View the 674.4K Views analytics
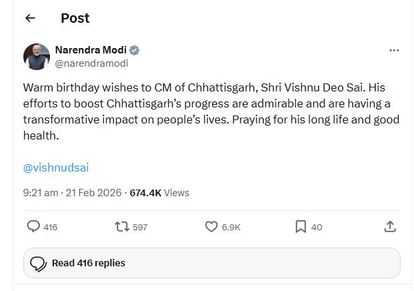414x291 pixels. click(x=159, y=193)
